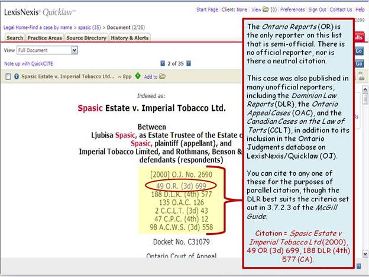369x277 pixels.
Task: Click the citation 98 A.C.W.S. (3d) 558
Action: (181, 227)
